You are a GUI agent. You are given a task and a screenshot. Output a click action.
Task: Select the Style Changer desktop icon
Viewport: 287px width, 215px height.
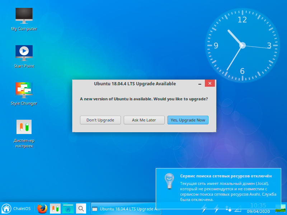click(x=24, y=94)
